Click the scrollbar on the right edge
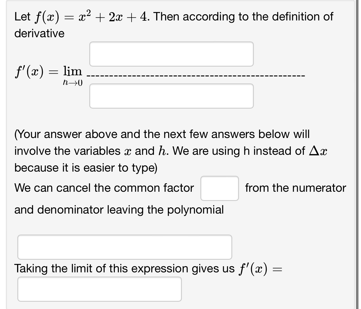 tap(359, 154)
